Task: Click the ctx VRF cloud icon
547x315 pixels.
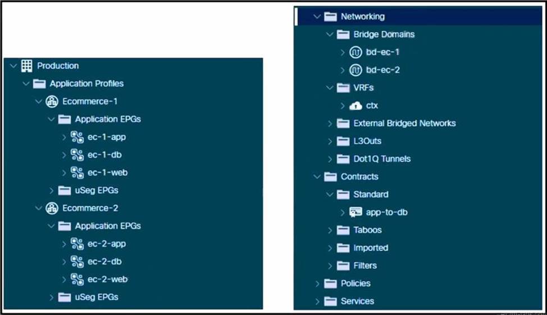Action: [355, 106]
